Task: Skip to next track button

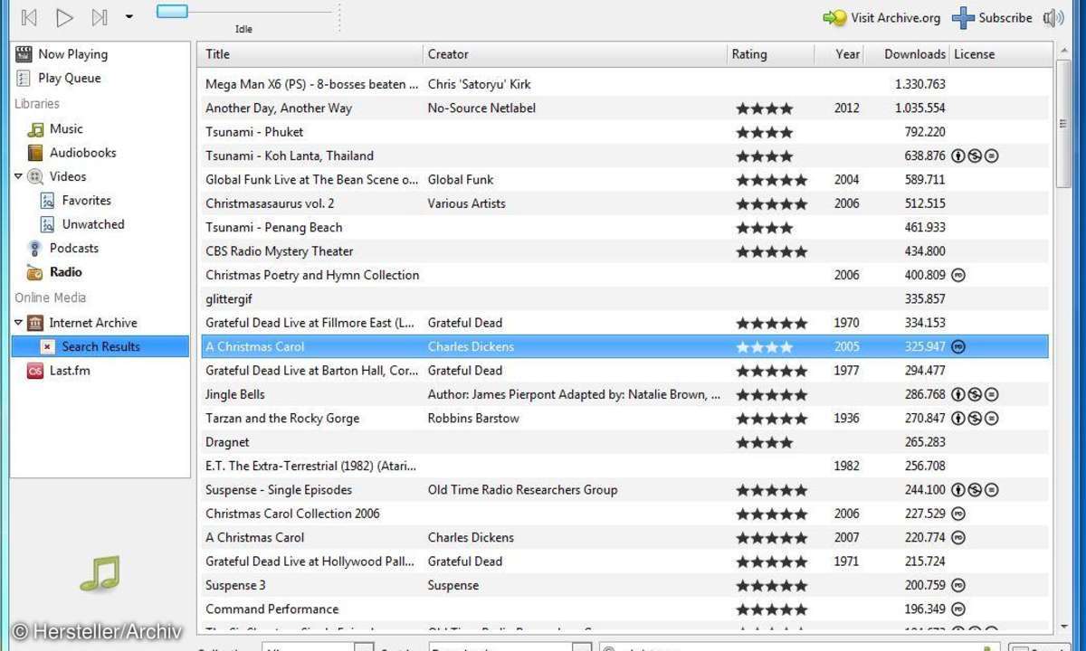Action: (100, 17)
